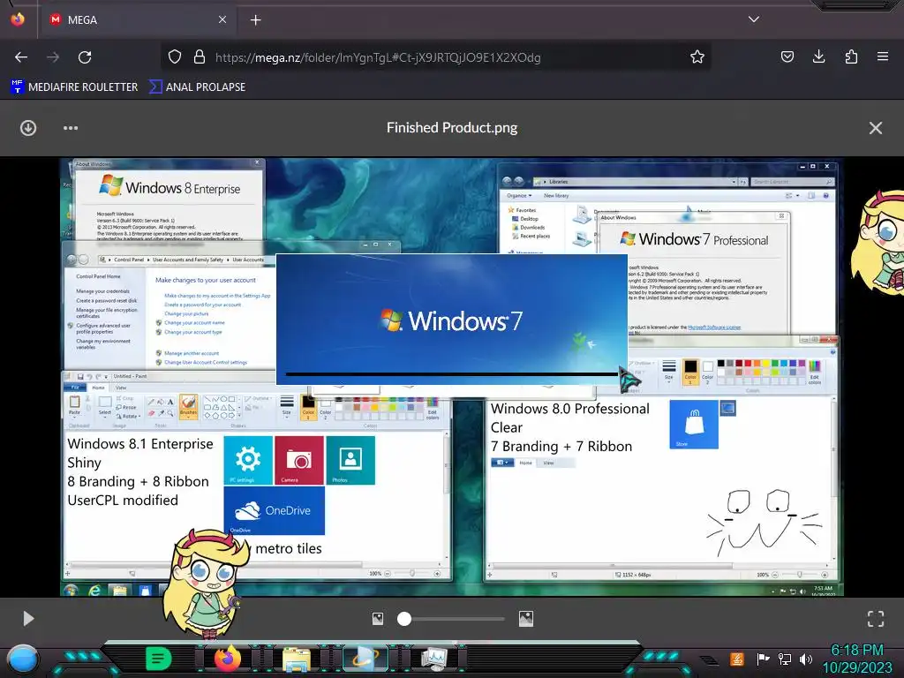The width and height of the screenshot is (904, 678).
Task: Click the Firefox taskbar icon
Action: [x=227, y=658]
